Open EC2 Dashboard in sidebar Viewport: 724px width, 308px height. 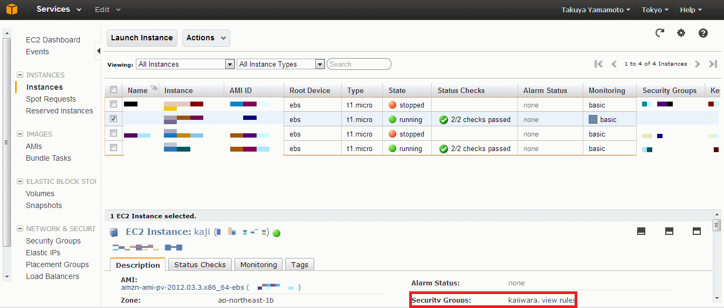(53, 40)
